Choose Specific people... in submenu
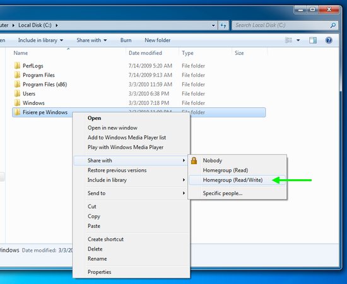The image size is (347, 284). [x=237, y=193]
